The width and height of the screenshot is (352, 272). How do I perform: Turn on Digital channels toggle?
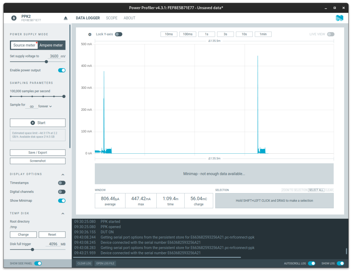[x=62, y=192]
